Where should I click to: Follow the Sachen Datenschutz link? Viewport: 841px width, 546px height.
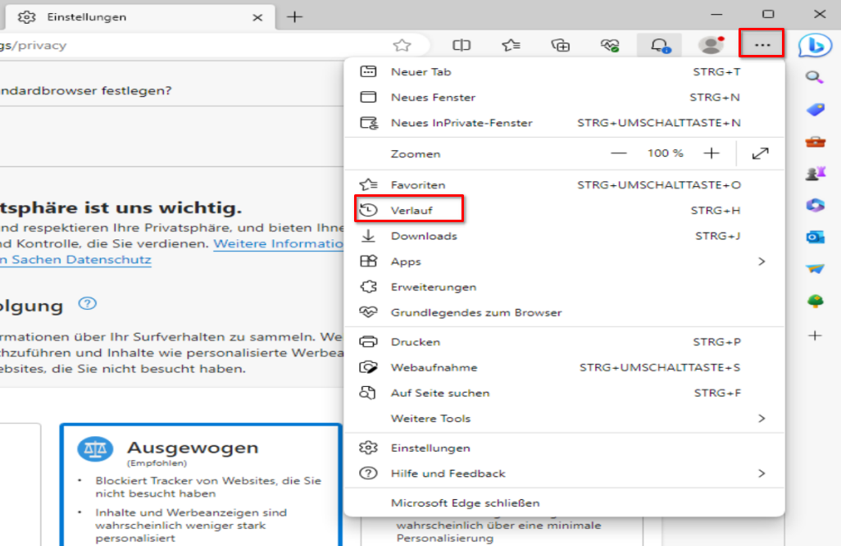click(x=75, y=260)
